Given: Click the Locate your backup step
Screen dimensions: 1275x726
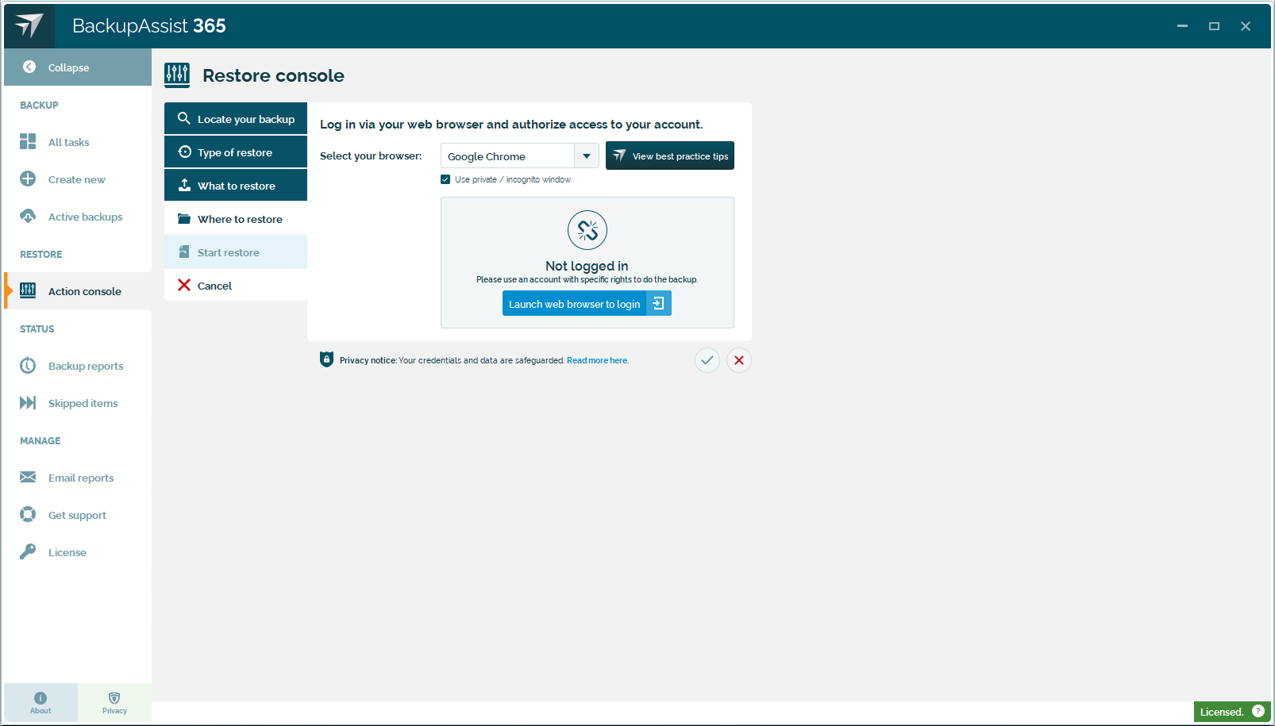Looking at the screenshot, I should 236,119.
